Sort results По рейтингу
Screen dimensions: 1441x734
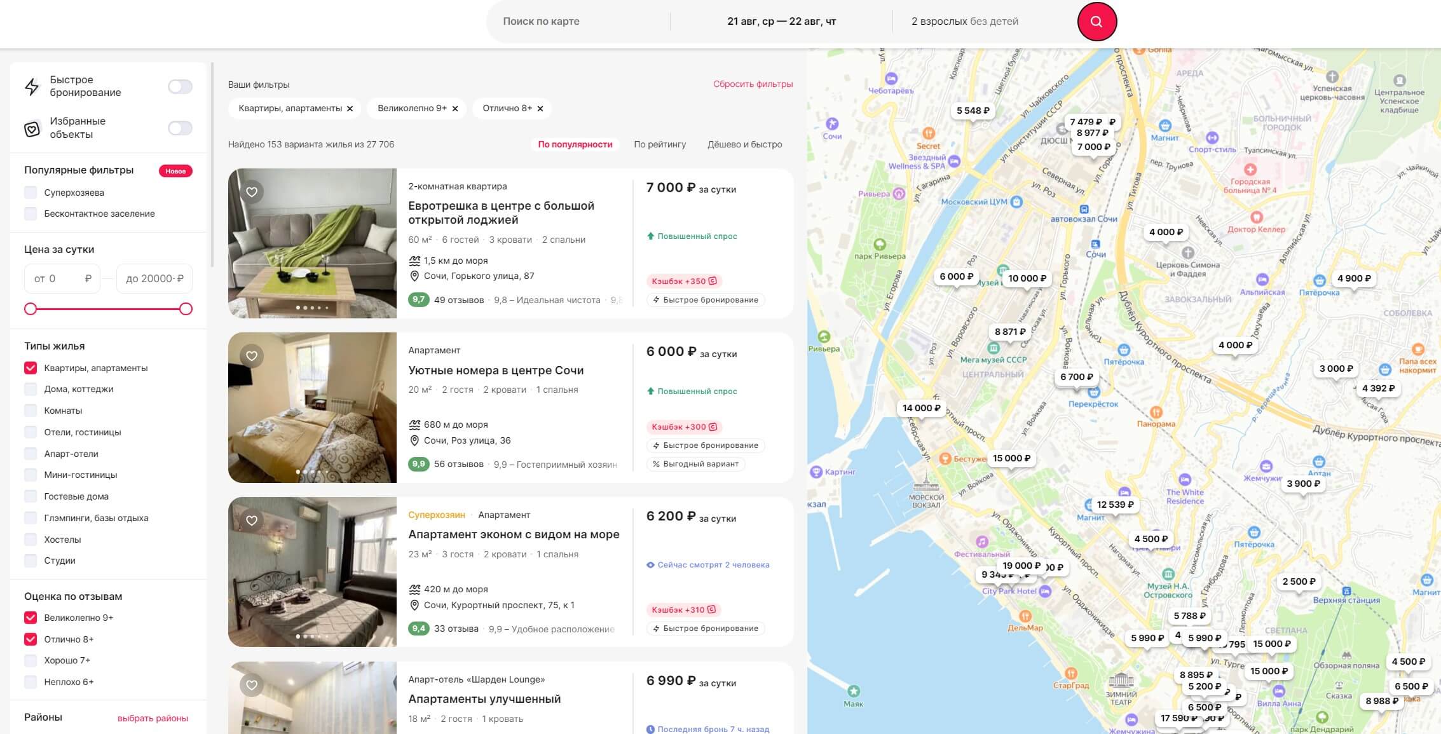660,145
